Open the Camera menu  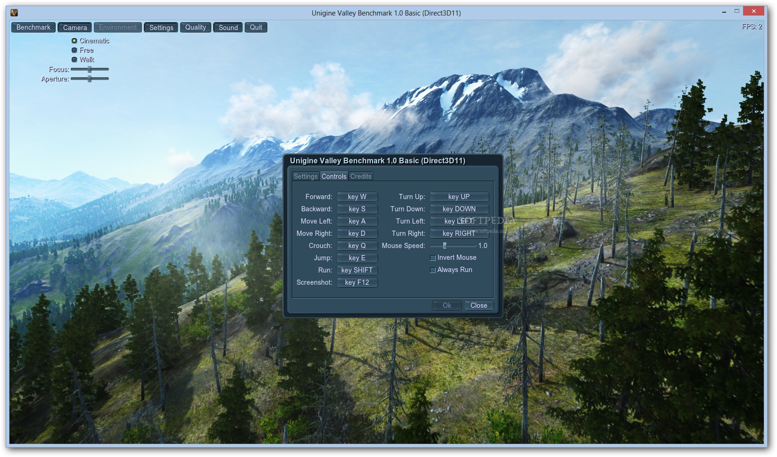(x=75, y=27)
